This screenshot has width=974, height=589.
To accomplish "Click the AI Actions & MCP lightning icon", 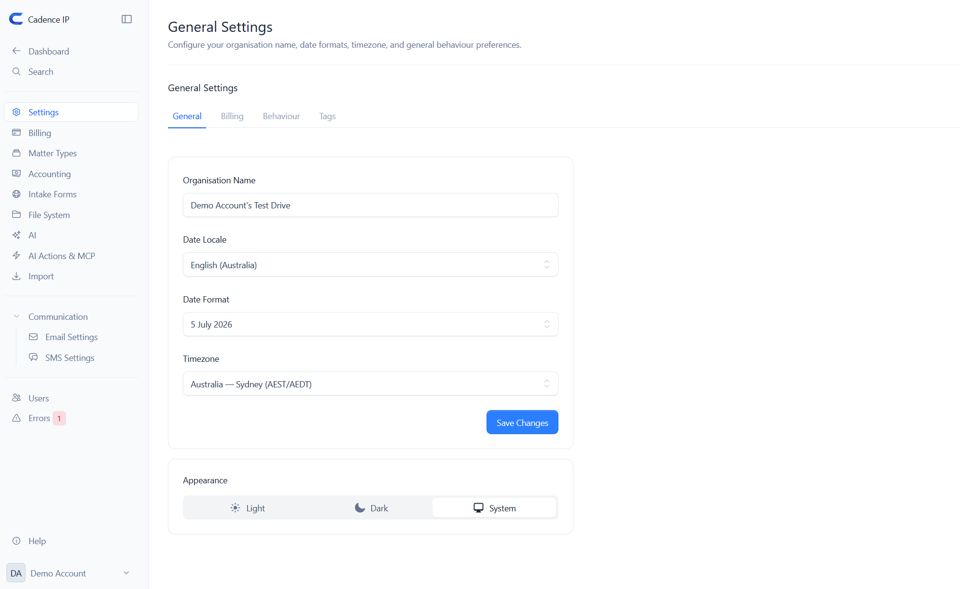I will tap(16, 256).
